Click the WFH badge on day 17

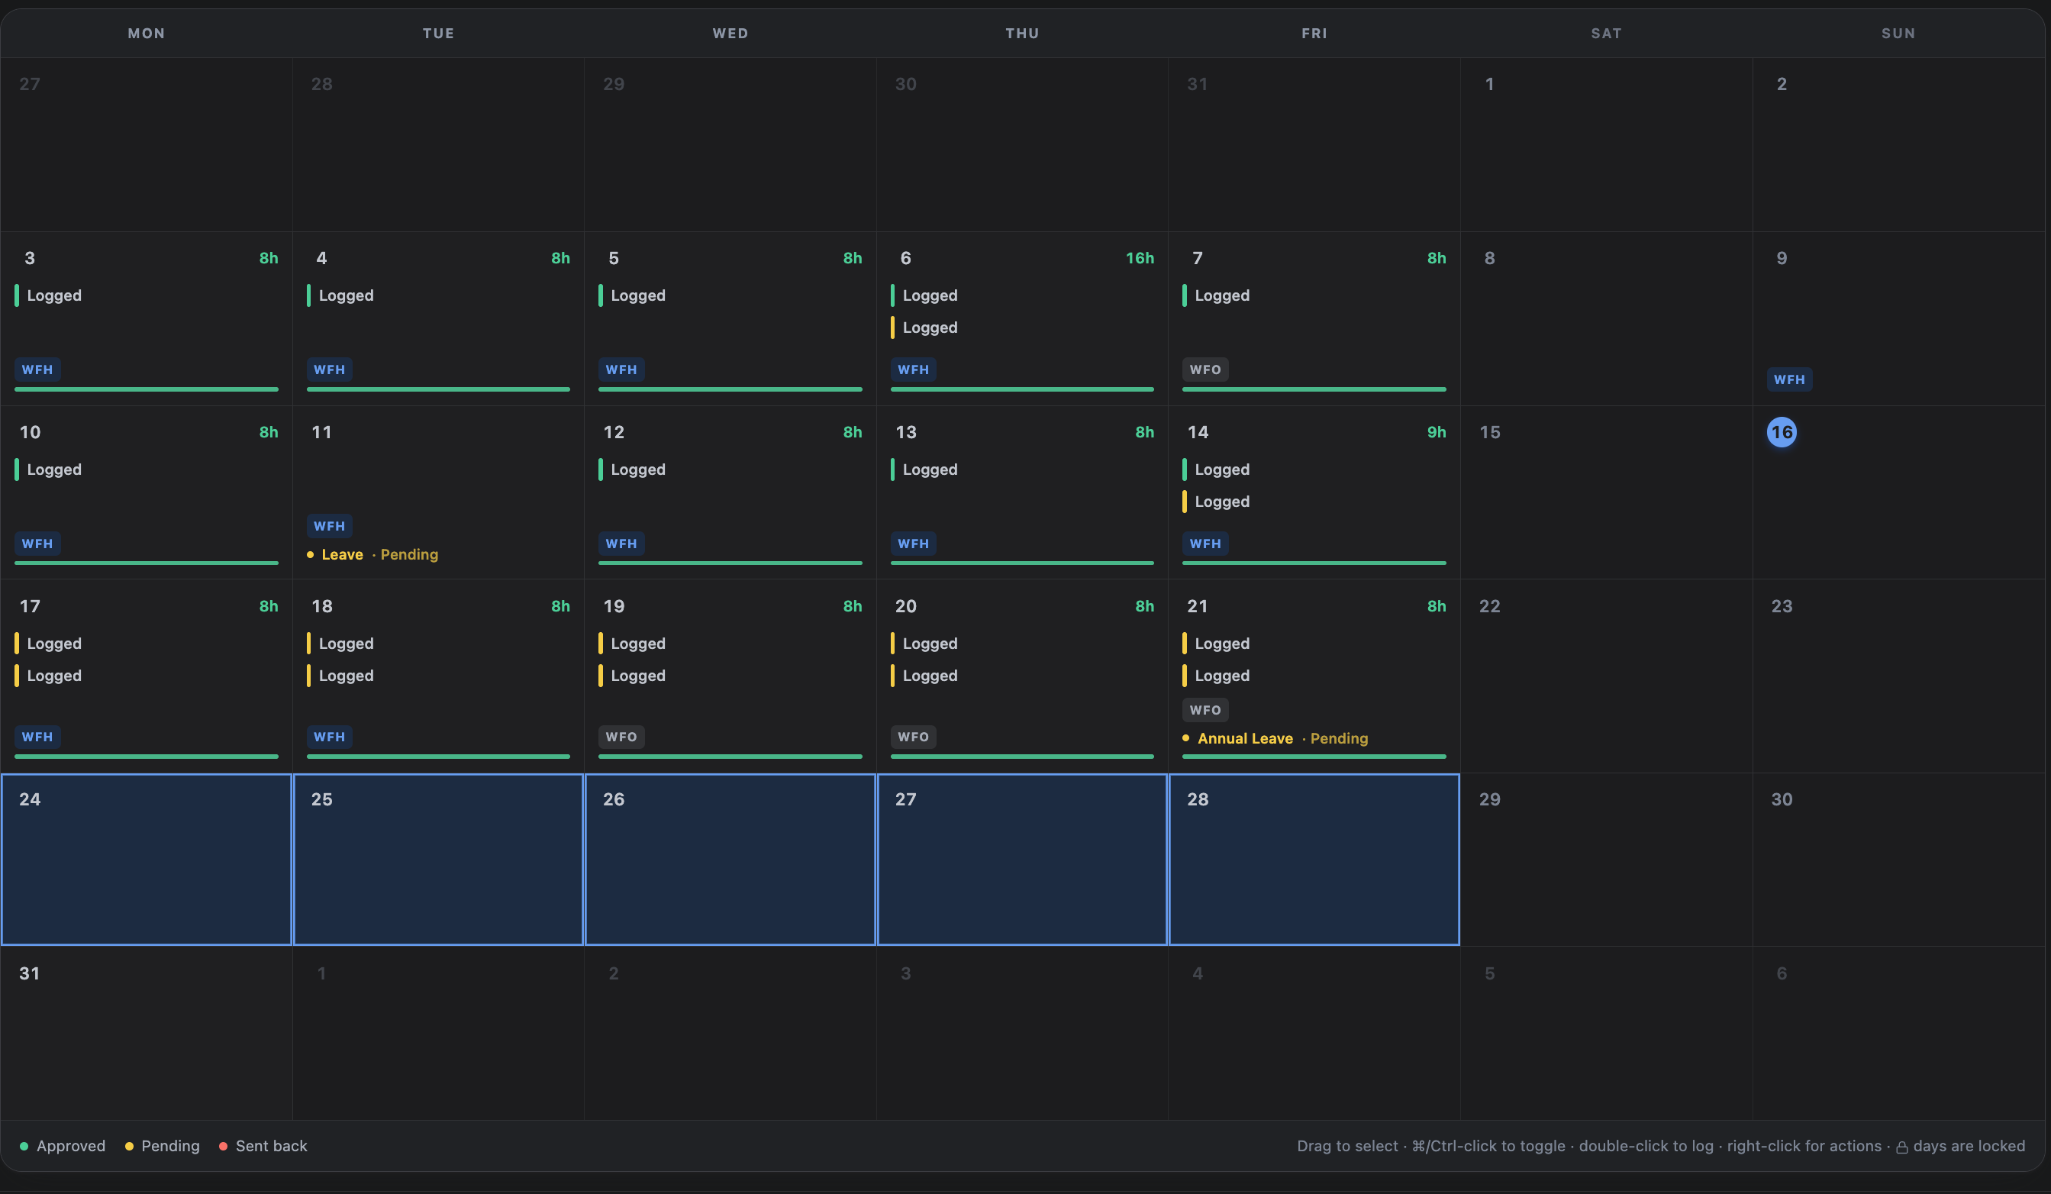coord(37,737)
